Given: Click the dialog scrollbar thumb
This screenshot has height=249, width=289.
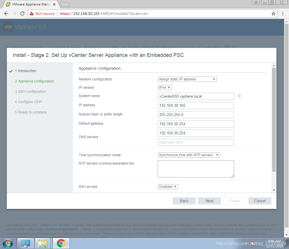Looking at the screenshot, I should [274, 120].
